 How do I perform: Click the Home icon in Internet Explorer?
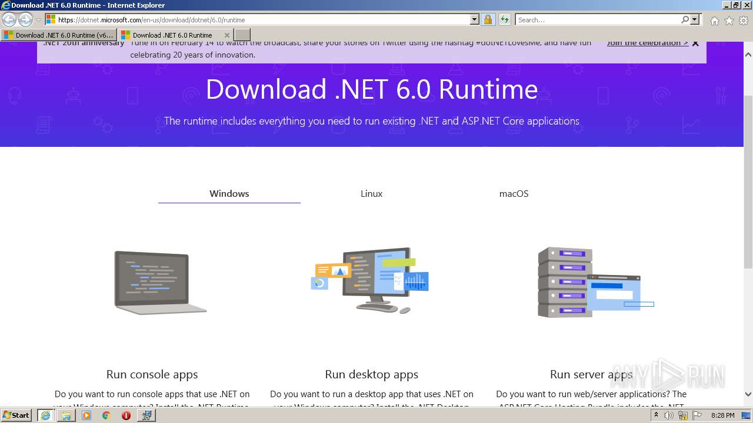click(714, 21)
